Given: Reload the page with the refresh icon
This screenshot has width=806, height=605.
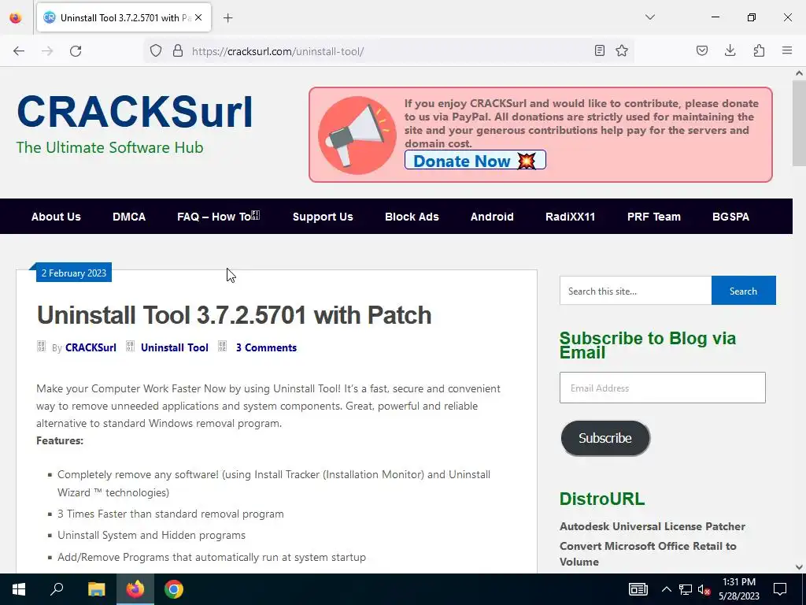Looking at the screenshot, I should (x=76, y=51).
